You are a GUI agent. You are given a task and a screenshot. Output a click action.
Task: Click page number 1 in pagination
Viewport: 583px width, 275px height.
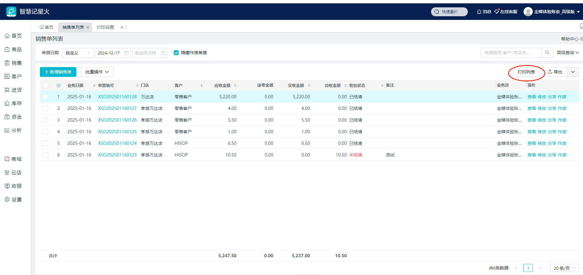(x=528, y=268)
